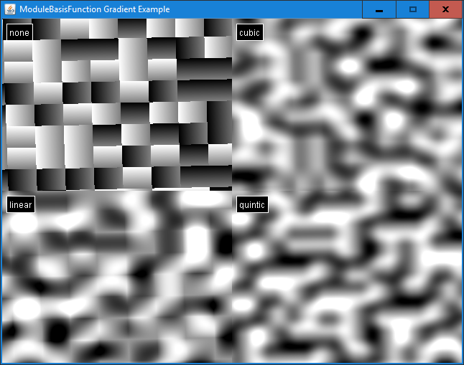Click the "none" interpolation label
464x365 pixels.
tap(19, 32)
